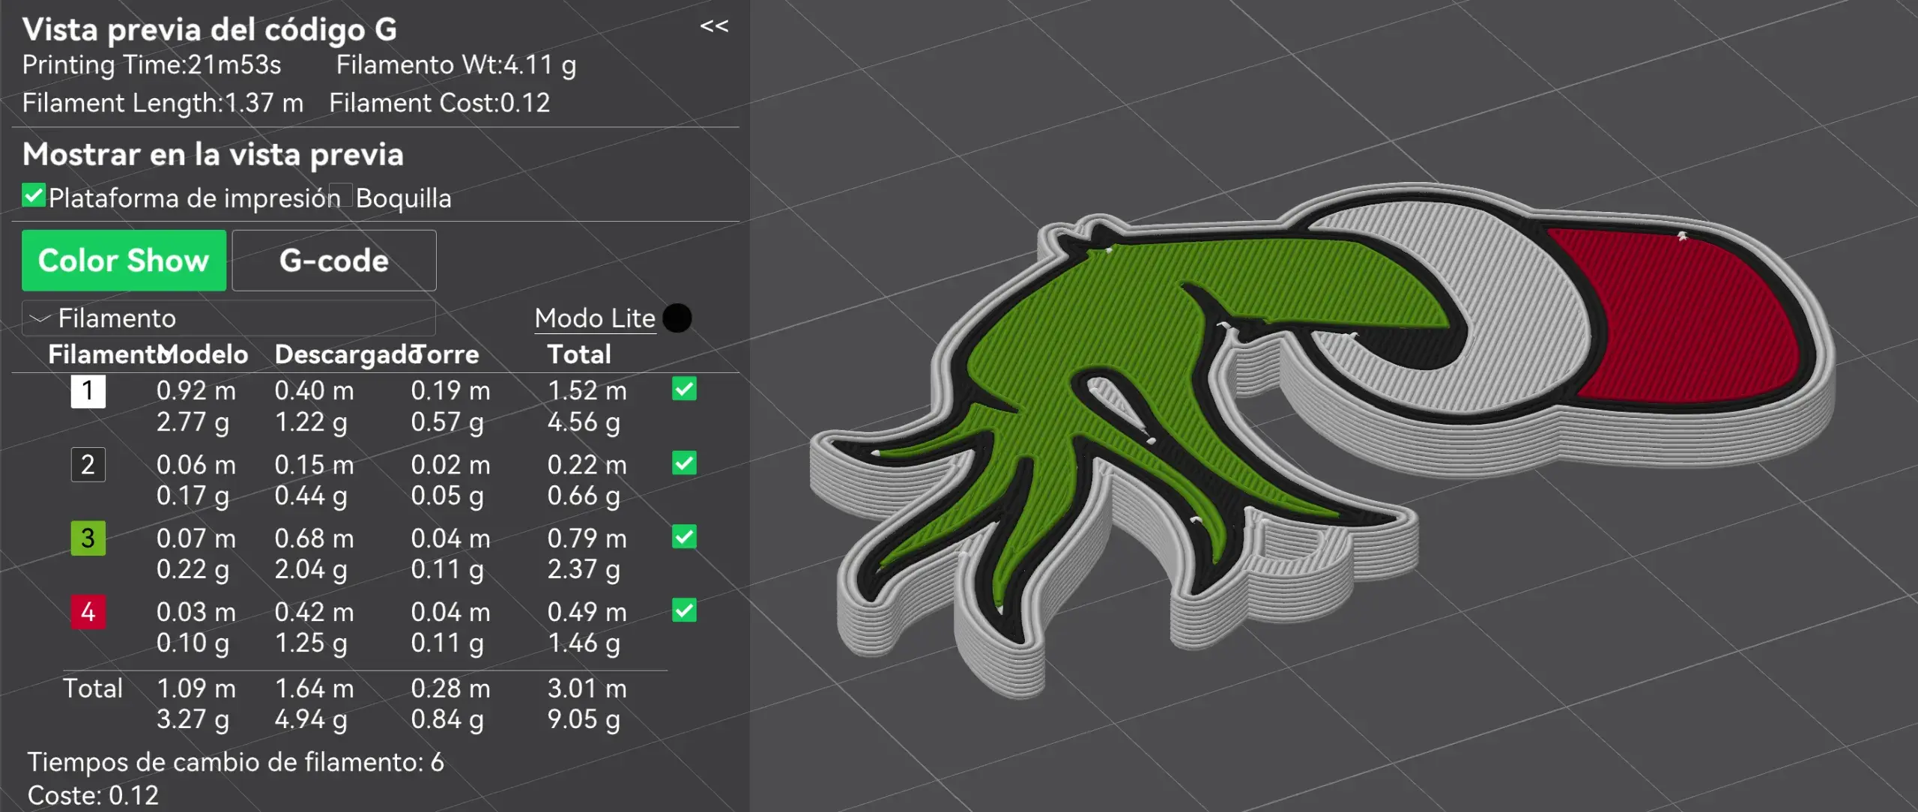1918x812 pixels.
Task: Click the Total column header
Action: 579,354
